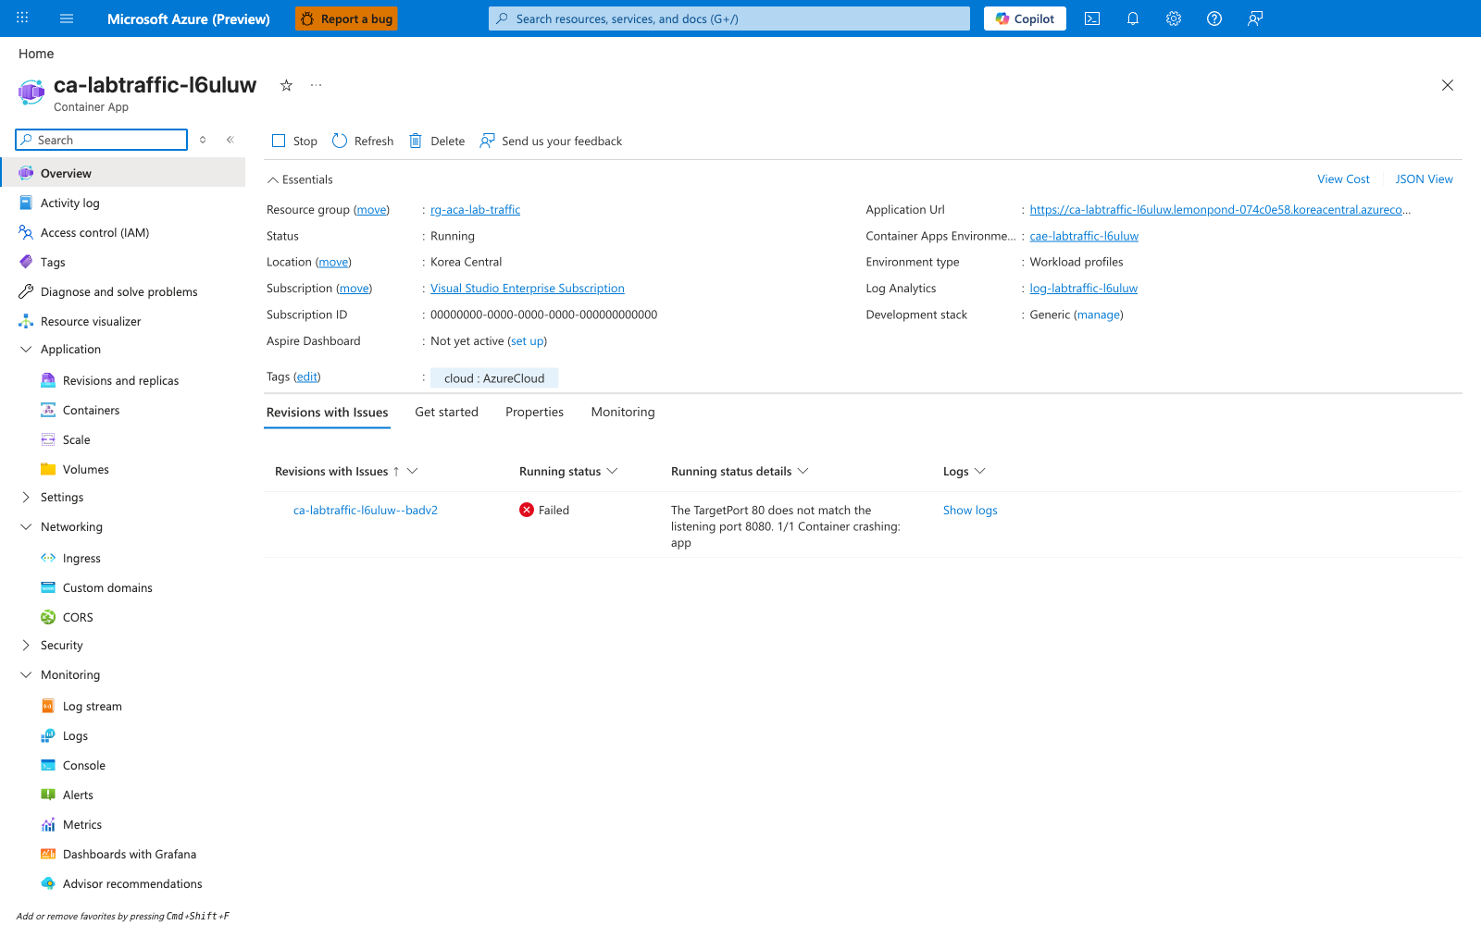1481x925 pixels.
Task: Open Activity log in sidebar
Action: pyautogui.click(x=69, y=203)
